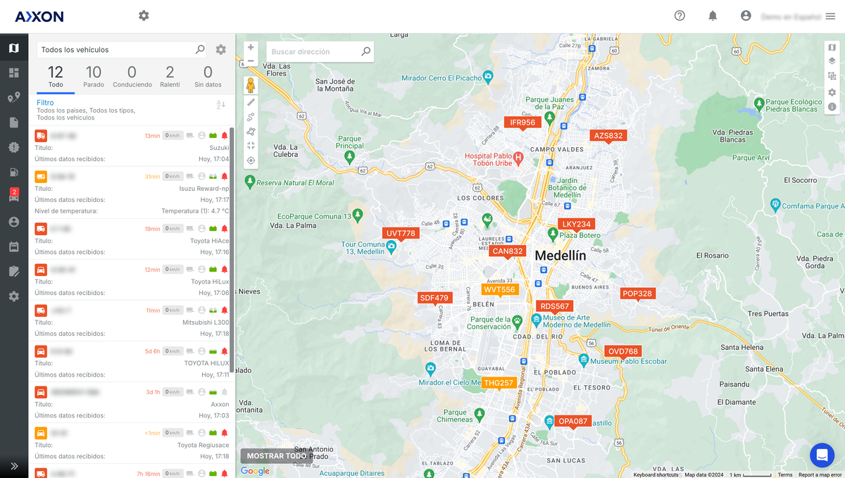845x478 pixels.
Task: Open the user account icon in header
Action: coord(746,15)
